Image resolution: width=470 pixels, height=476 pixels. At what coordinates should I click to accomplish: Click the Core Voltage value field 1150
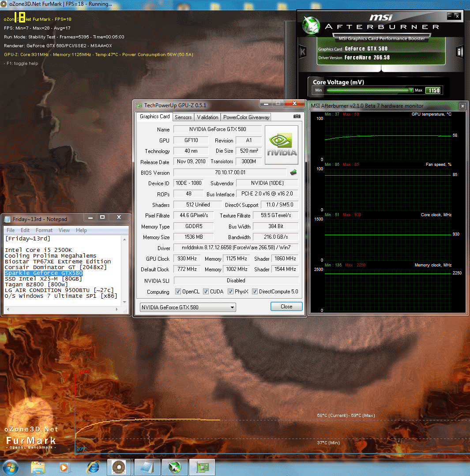pyautogui.click(x=433, y=90)
